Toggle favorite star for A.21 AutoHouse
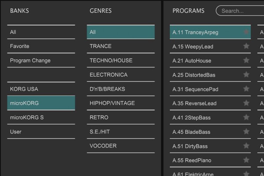264x176 pixels. (246, 60)
